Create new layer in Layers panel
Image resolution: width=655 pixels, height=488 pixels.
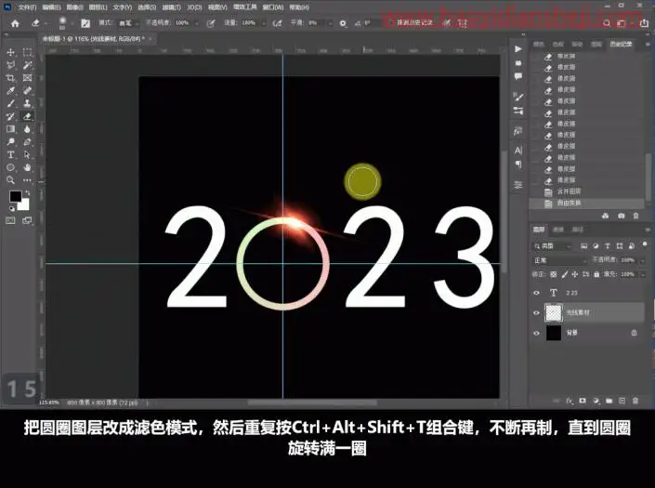(x=622, y=401)
